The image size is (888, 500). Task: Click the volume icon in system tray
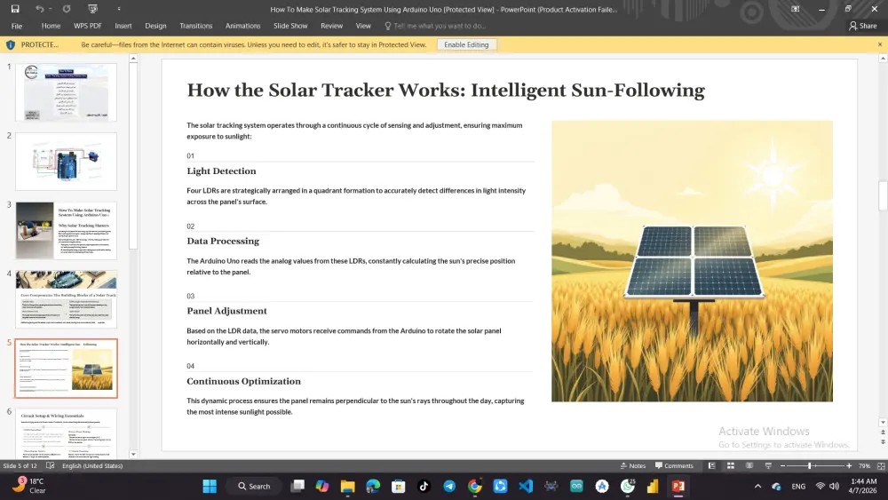(x=834, y=487)
